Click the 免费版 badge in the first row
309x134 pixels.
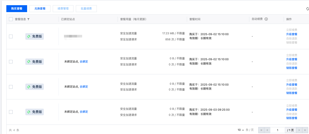[x=35, y=36]
